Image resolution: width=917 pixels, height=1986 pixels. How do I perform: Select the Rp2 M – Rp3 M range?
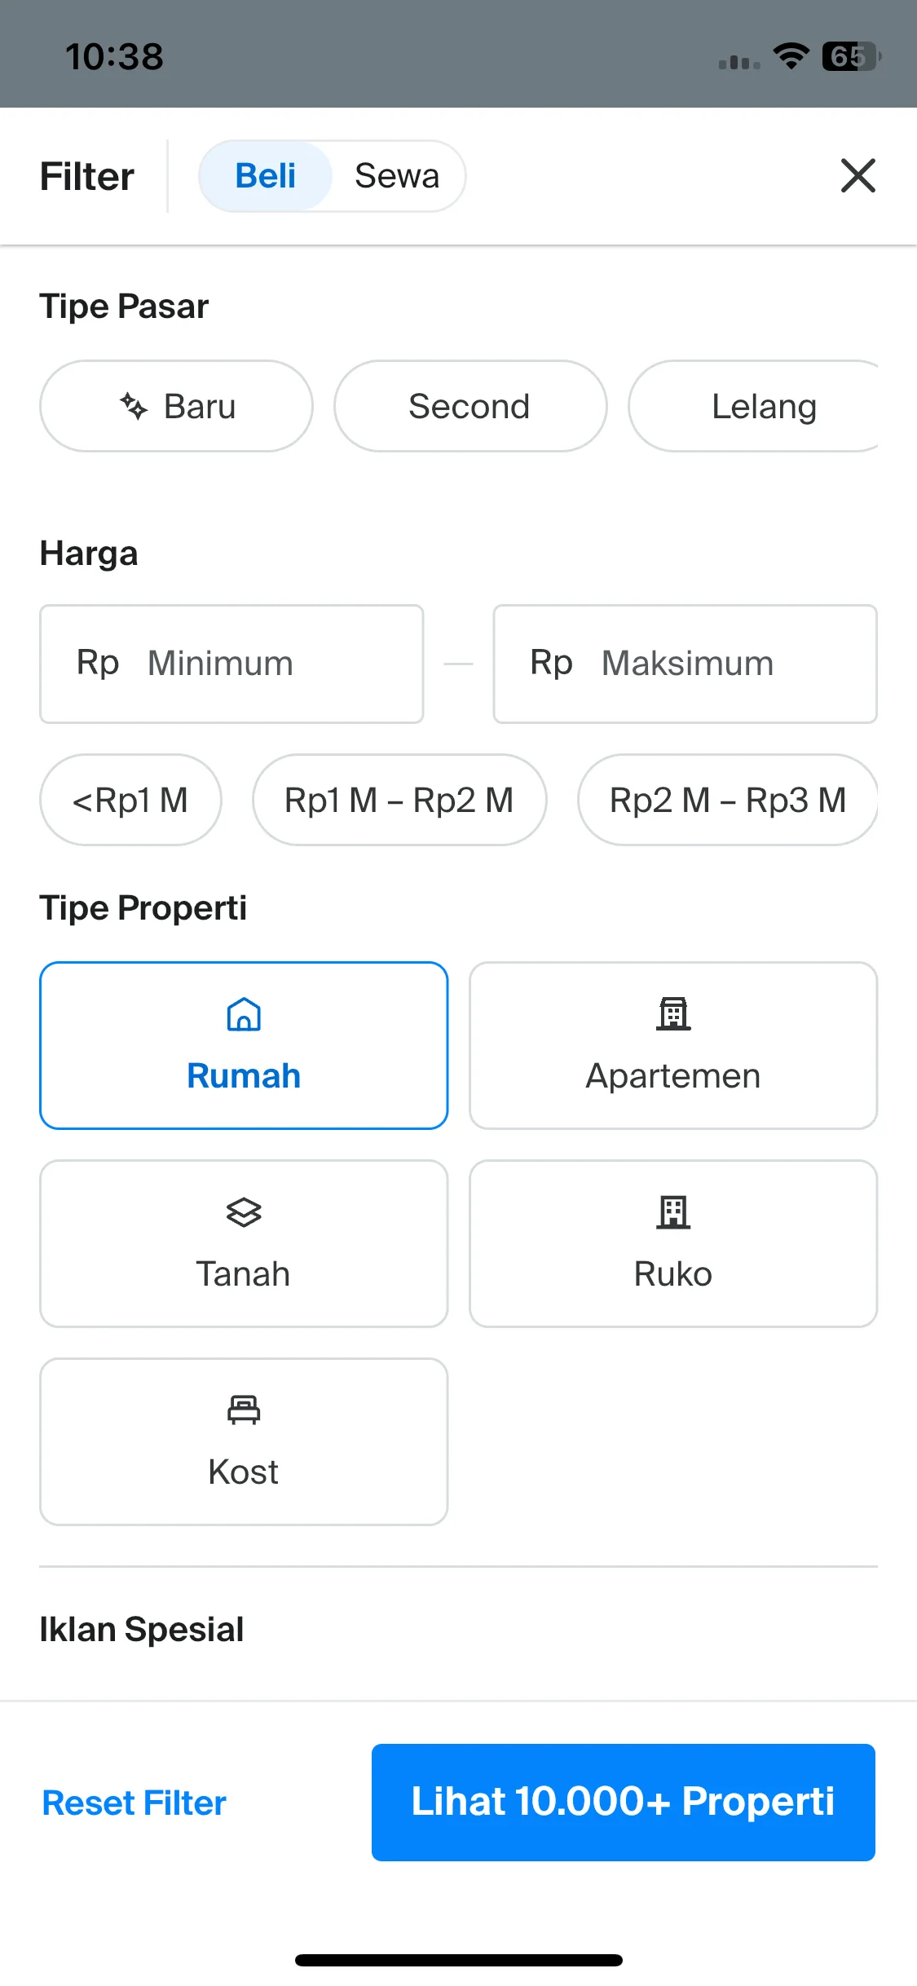[728, 800]
